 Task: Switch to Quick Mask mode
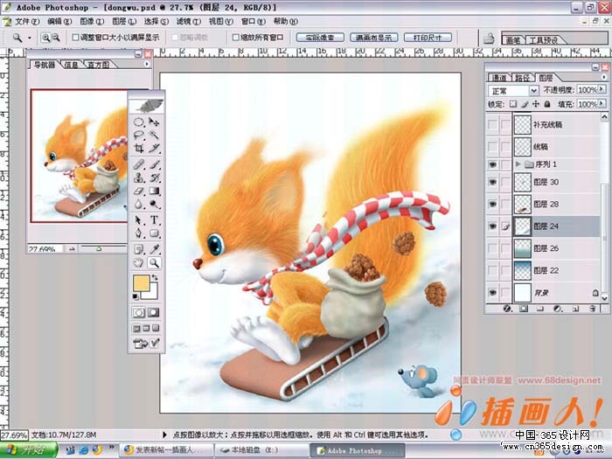coord(153,312)
